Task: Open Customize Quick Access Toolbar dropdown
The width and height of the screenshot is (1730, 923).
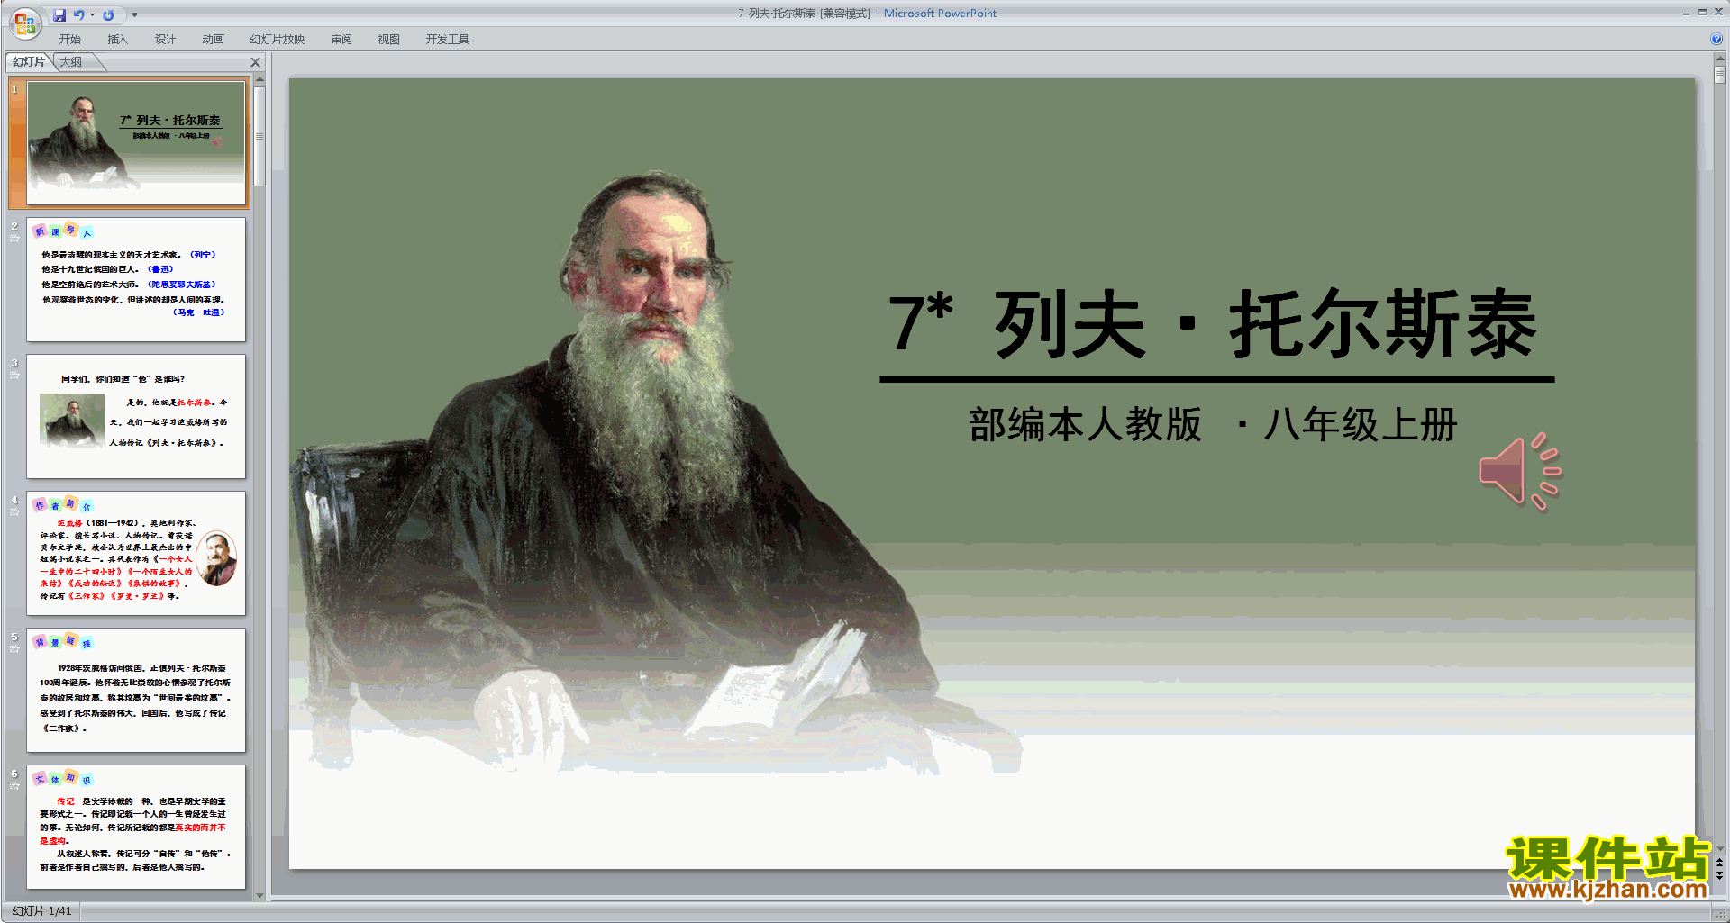Action: point(134,14)
